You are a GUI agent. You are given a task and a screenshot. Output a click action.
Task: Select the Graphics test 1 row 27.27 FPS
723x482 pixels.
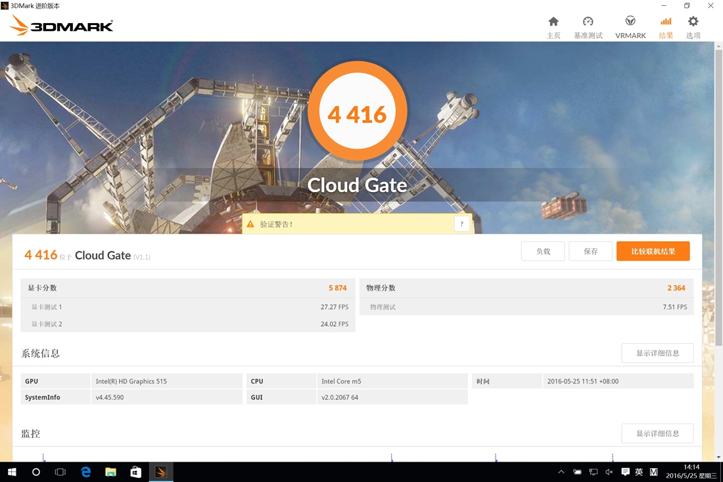pos(188,306)
